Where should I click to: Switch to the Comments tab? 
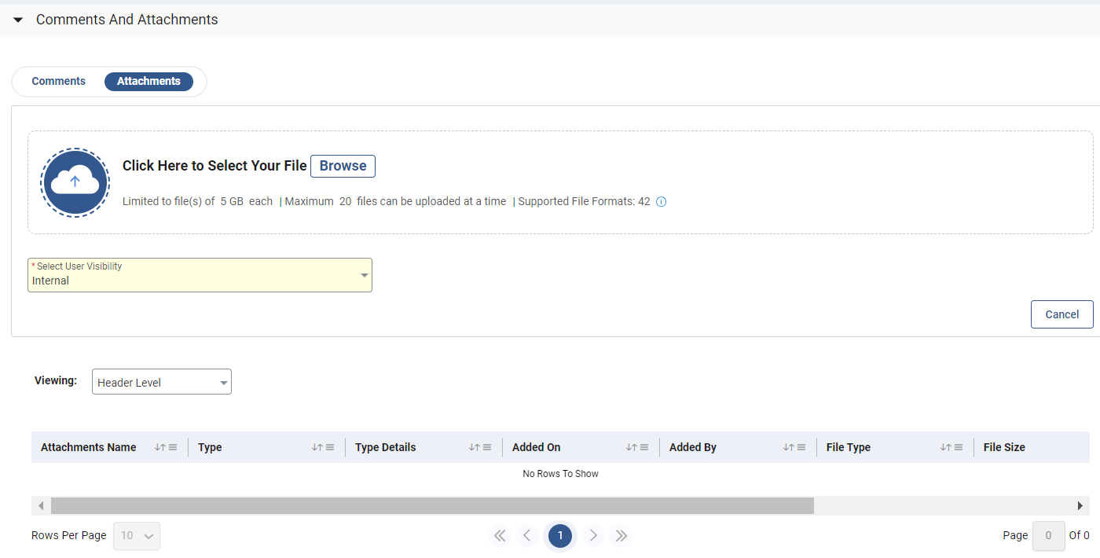click(x=59, y=81)
